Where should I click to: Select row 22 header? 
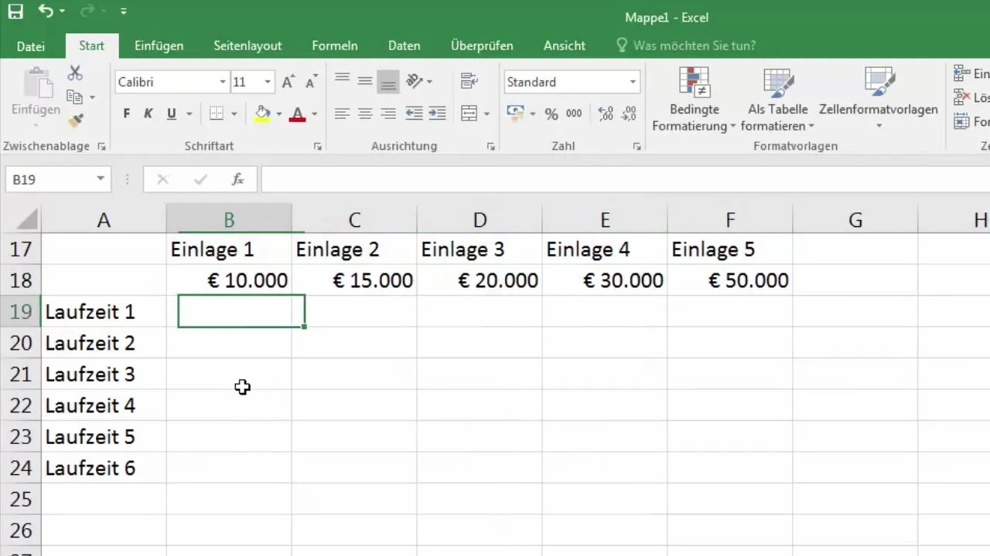21,405
